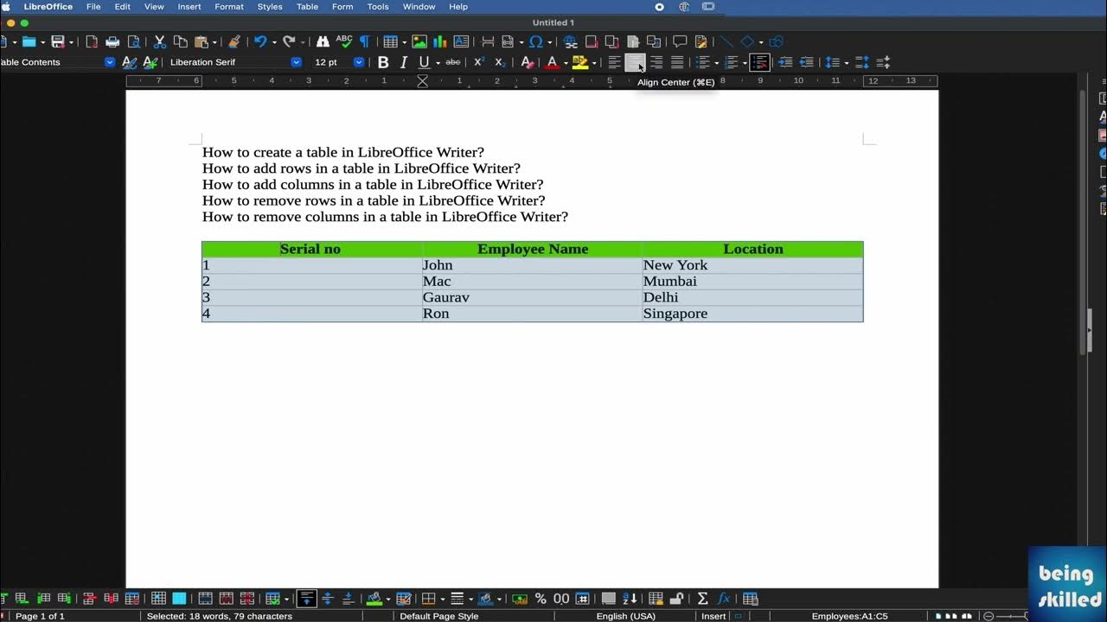
Task: Open the Tools menu
Action: pos(378,7)
